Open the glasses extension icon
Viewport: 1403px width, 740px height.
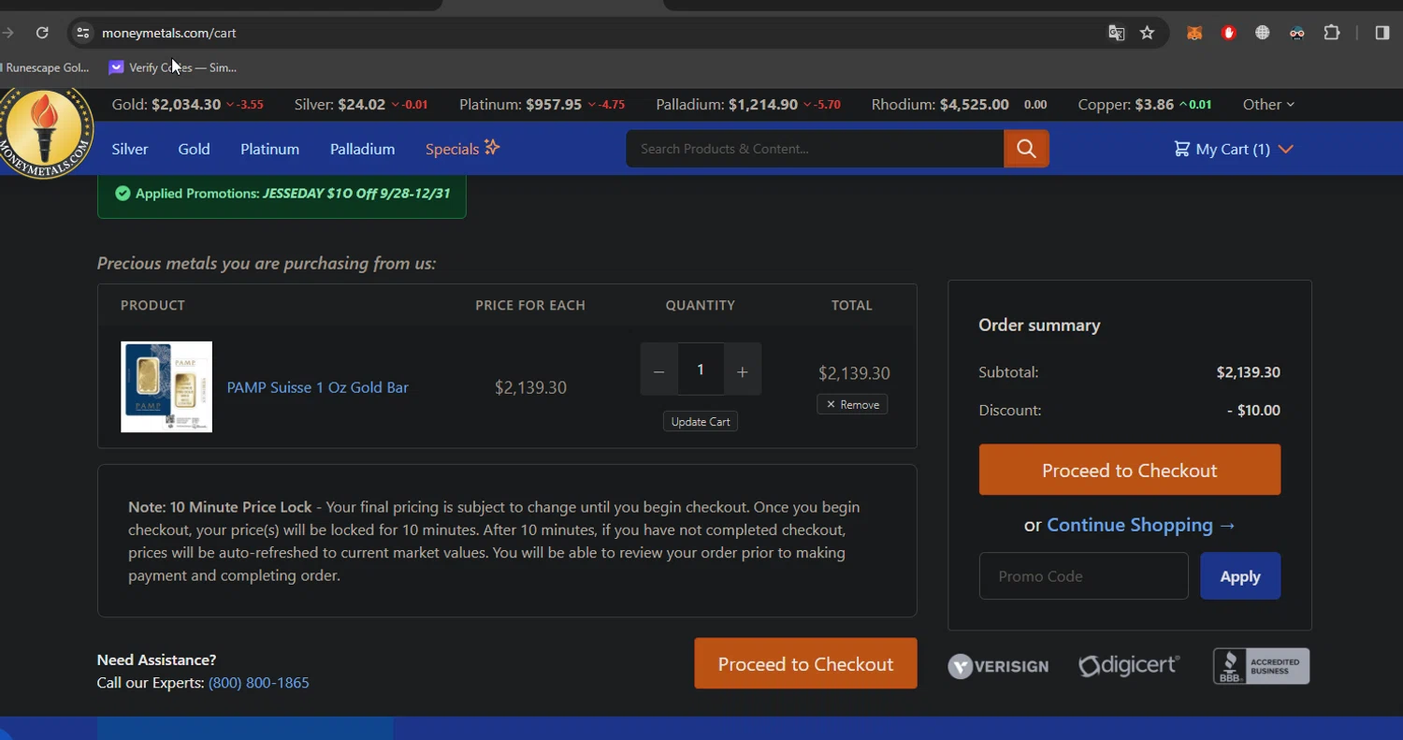tap(1297, 33)
